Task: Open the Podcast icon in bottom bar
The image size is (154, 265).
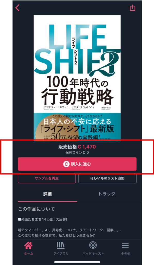Action: coord(93,246)
